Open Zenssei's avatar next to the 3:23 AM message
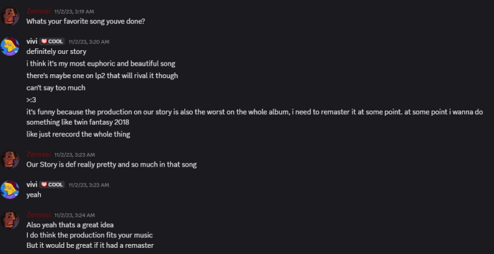 coord(10,159)
